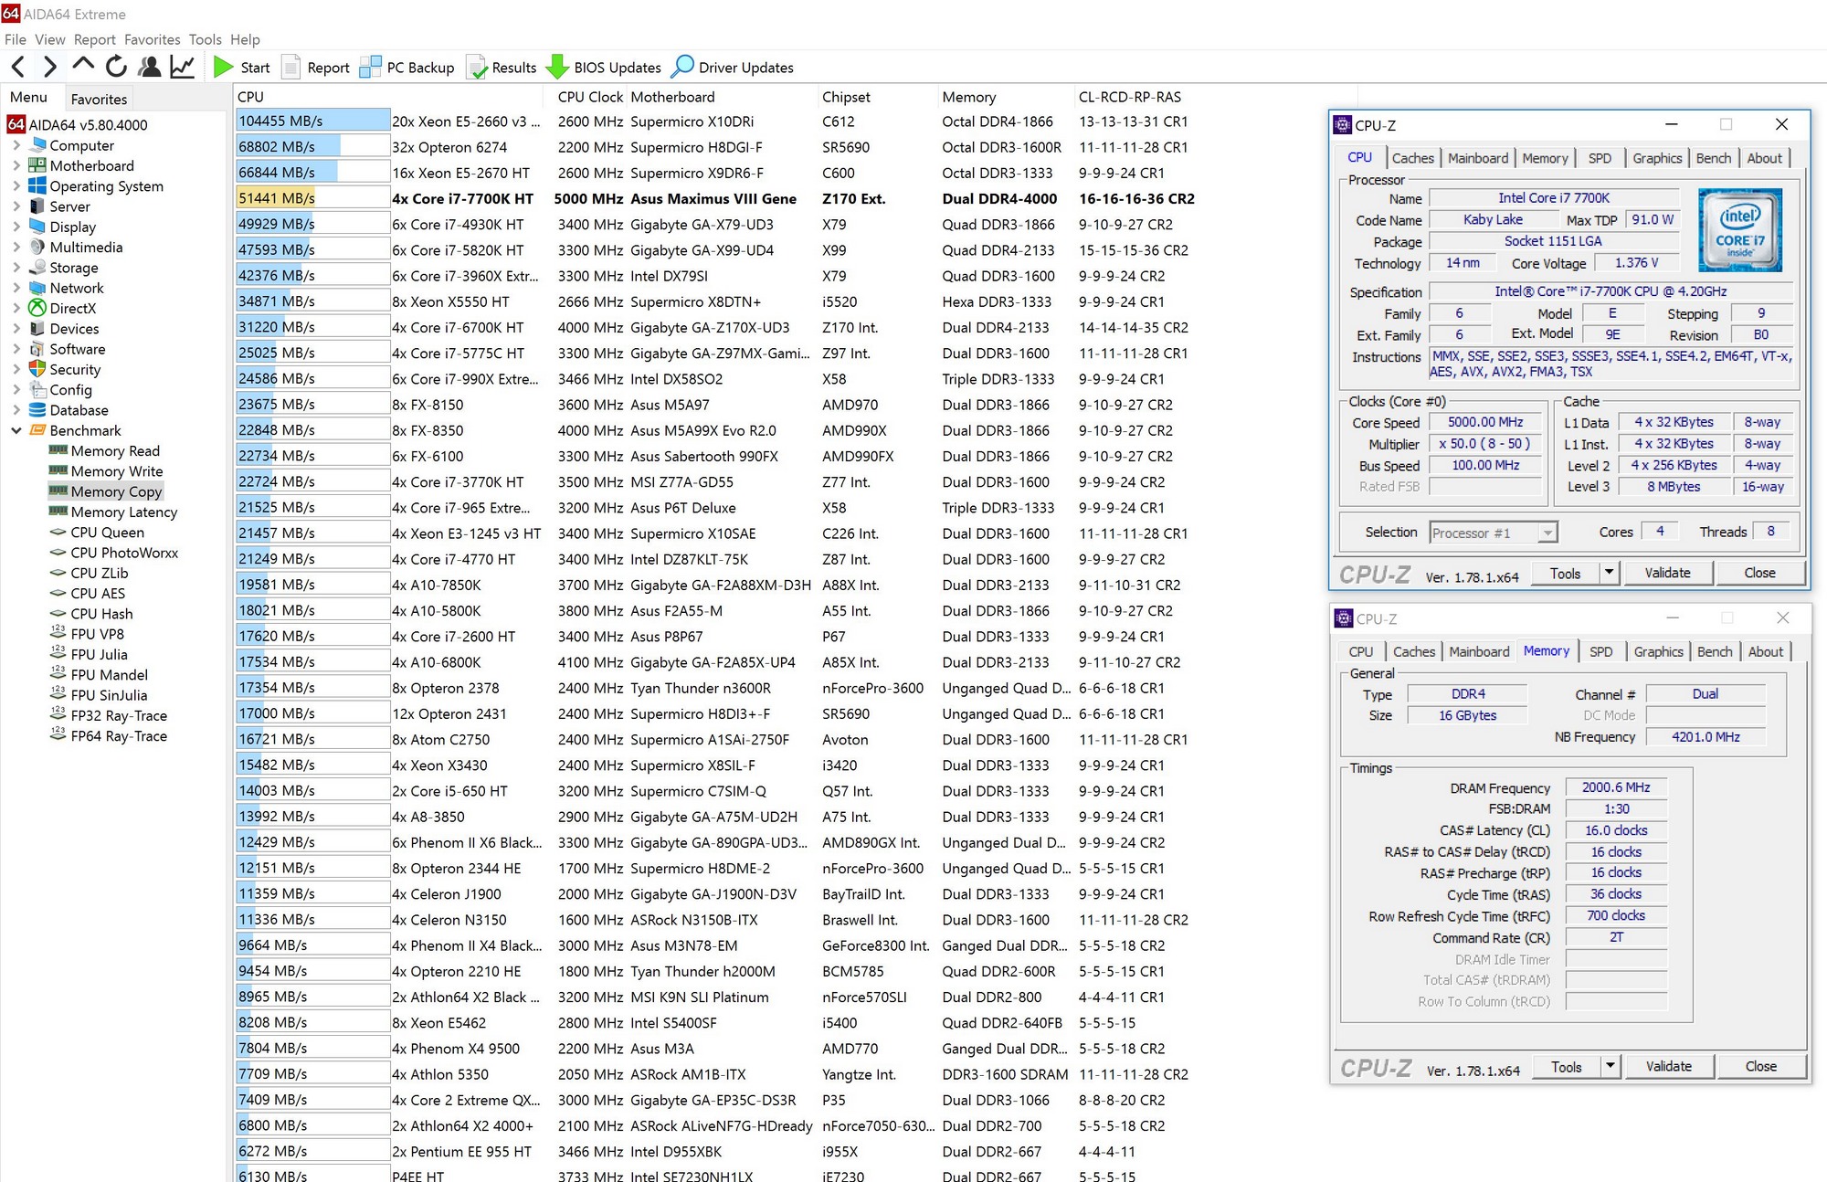Click the user profile toolbar icon
Image resolution: width=1827 pixels, height=1182 pixels.
coord(150,67)
